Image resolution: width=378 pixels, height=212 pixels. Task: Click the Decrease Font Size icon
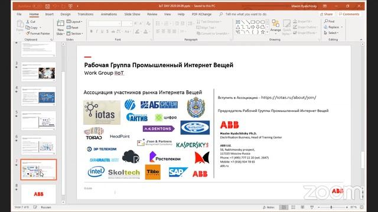[141, 24]
